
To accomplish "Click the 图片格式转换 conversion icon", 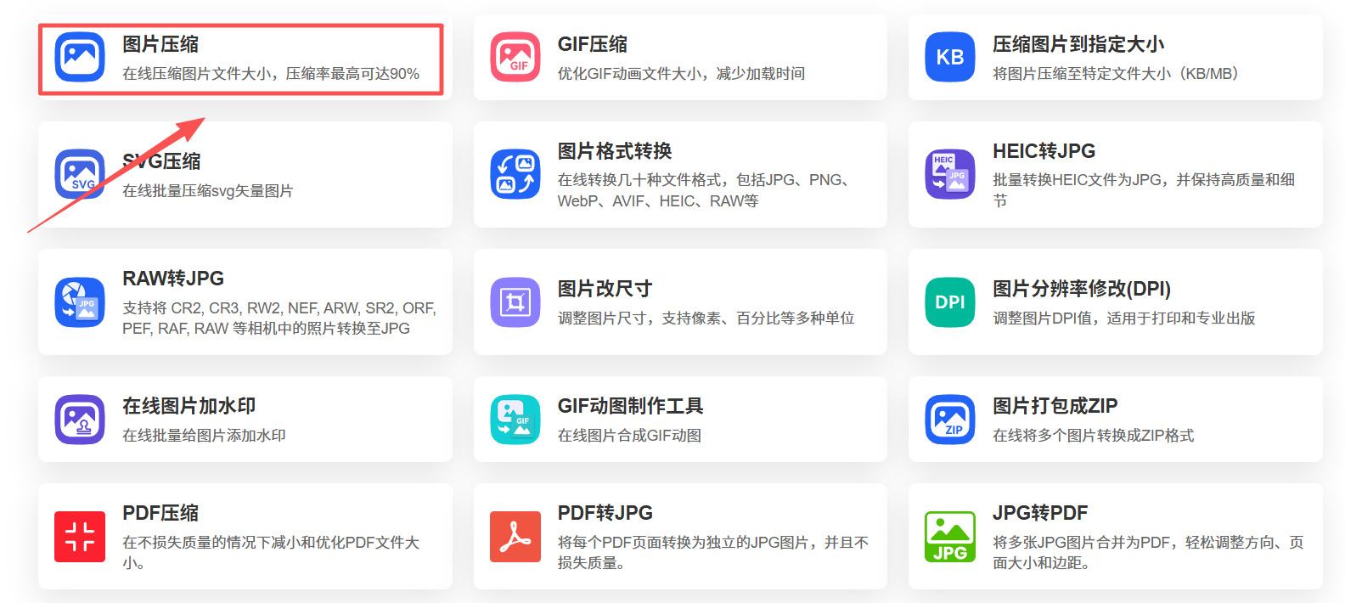I will click(515, 174).
